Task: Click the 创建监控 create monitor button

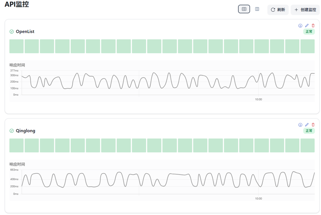Action: (x=305, y=10)
